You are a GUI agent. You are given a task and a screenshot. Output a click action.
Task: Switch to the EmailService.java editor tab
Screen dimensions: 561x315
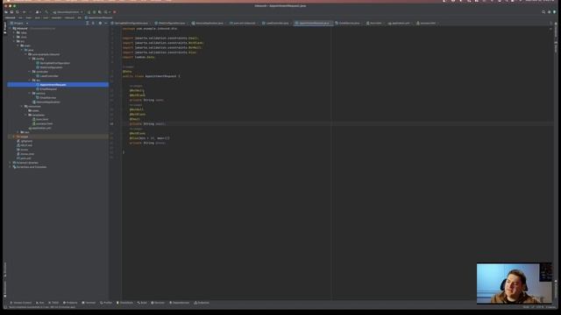(348, 24)
